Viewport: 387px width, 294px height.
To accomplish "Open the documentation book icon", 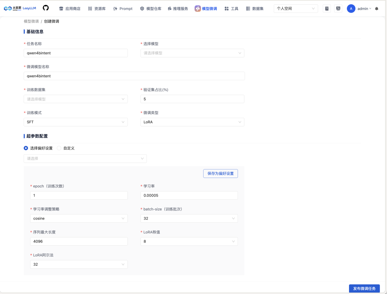I will 326,9.
